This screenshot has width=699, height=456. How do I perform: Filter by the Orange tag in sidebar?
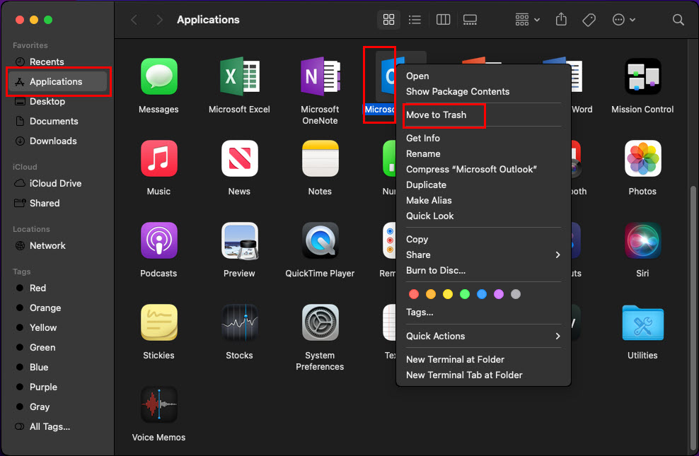57,308
